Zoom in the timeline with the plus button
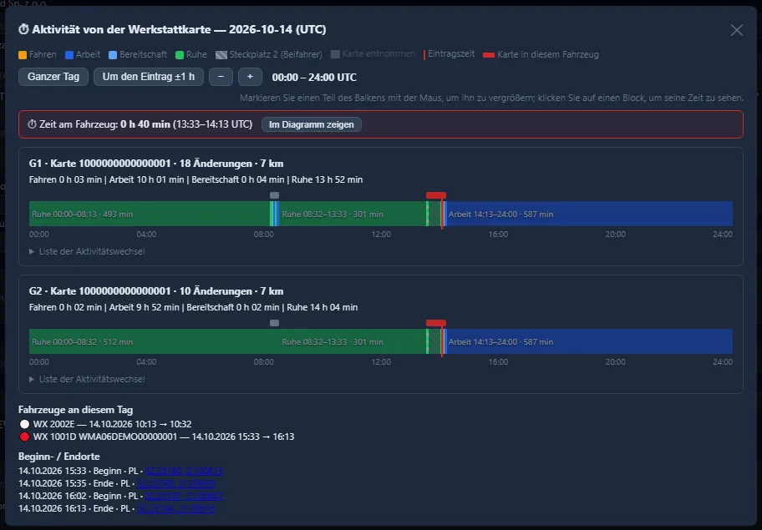The image size is (762, 530). pyautogui.click(x=251, y=77)
